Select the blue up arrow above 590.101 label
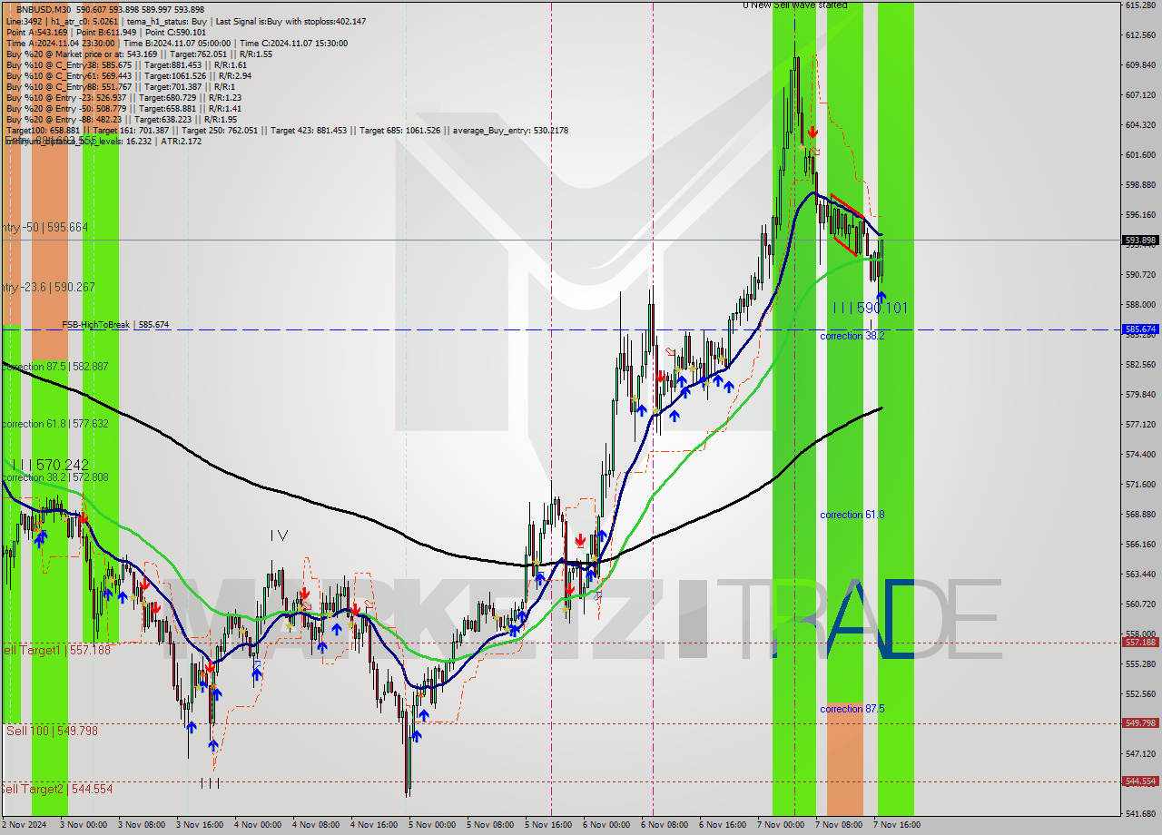This screenshot has width=1162, height=835. click(881, 297)
